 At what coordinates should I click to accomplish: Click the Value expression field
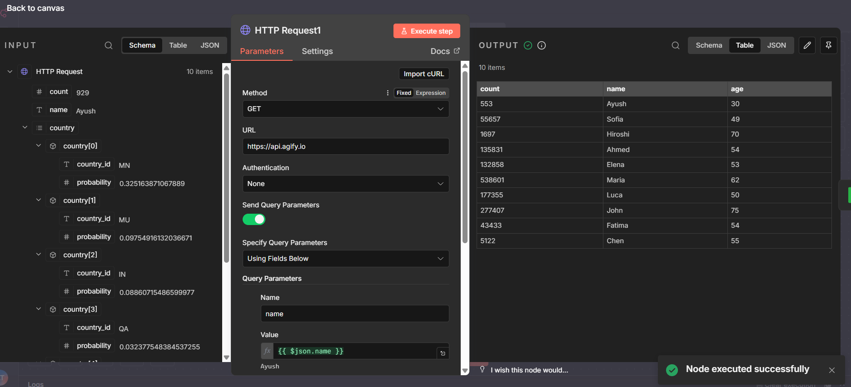(355, 351)
